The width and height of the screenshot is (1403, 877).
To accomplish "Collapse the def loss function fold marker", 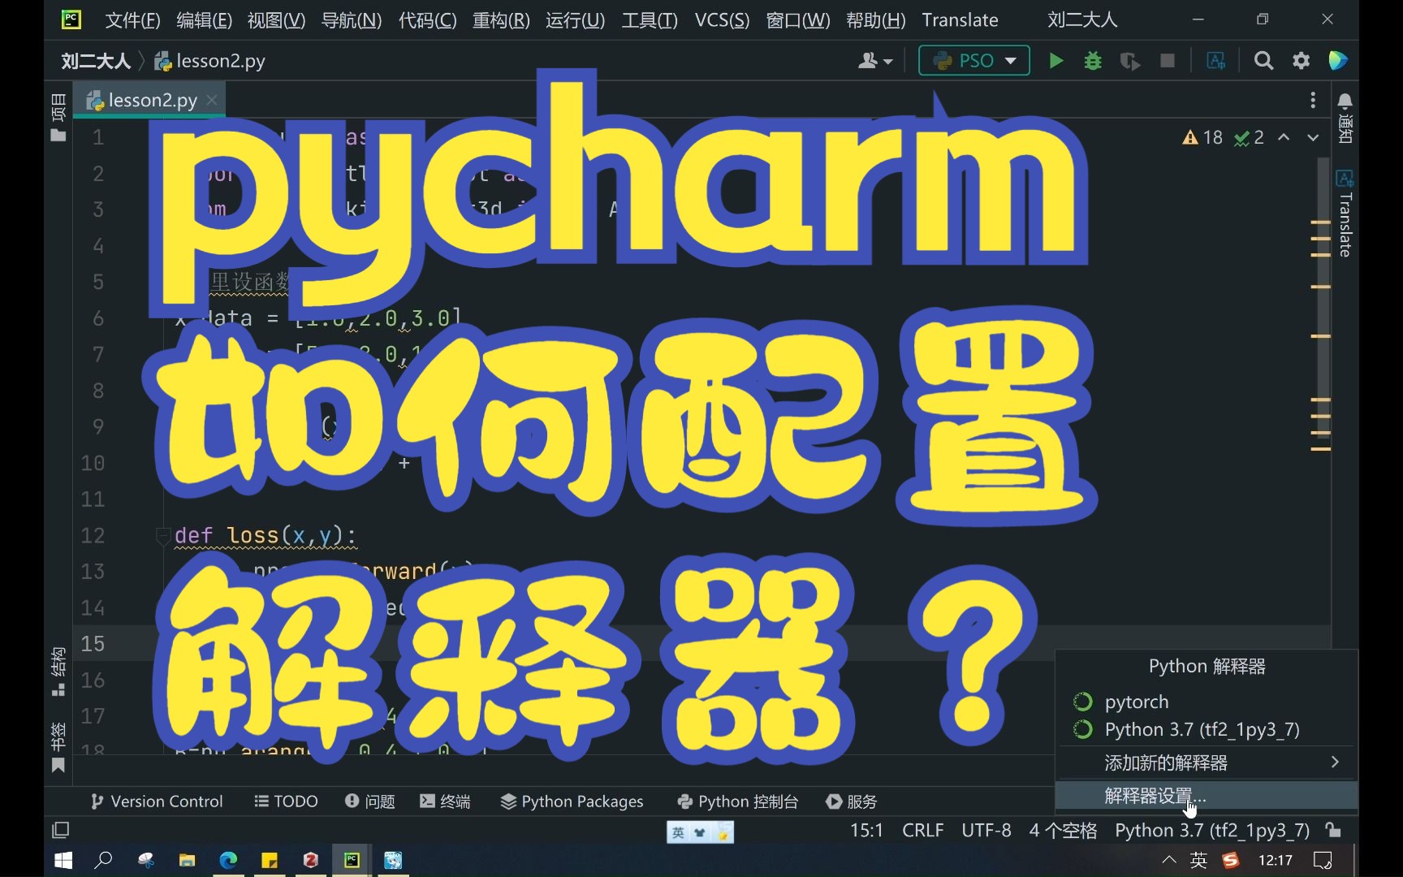I will pos(162,535).
